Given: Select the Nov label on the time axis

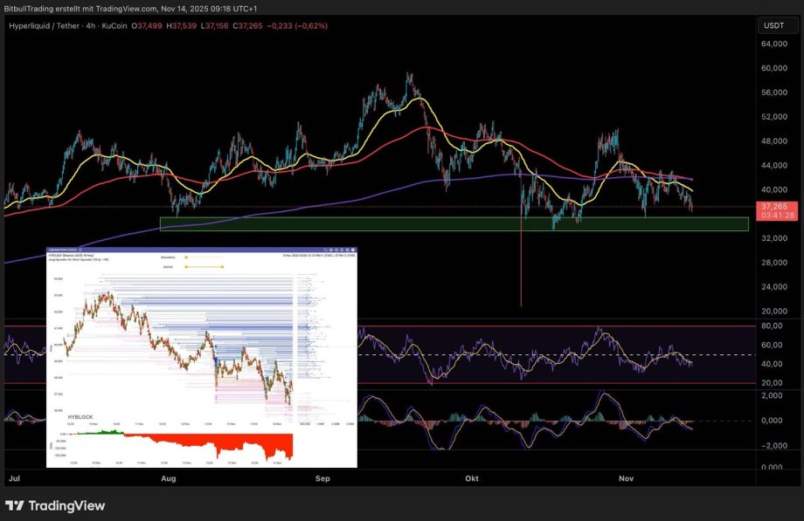Looking at the screenshot, I should 625,479.
